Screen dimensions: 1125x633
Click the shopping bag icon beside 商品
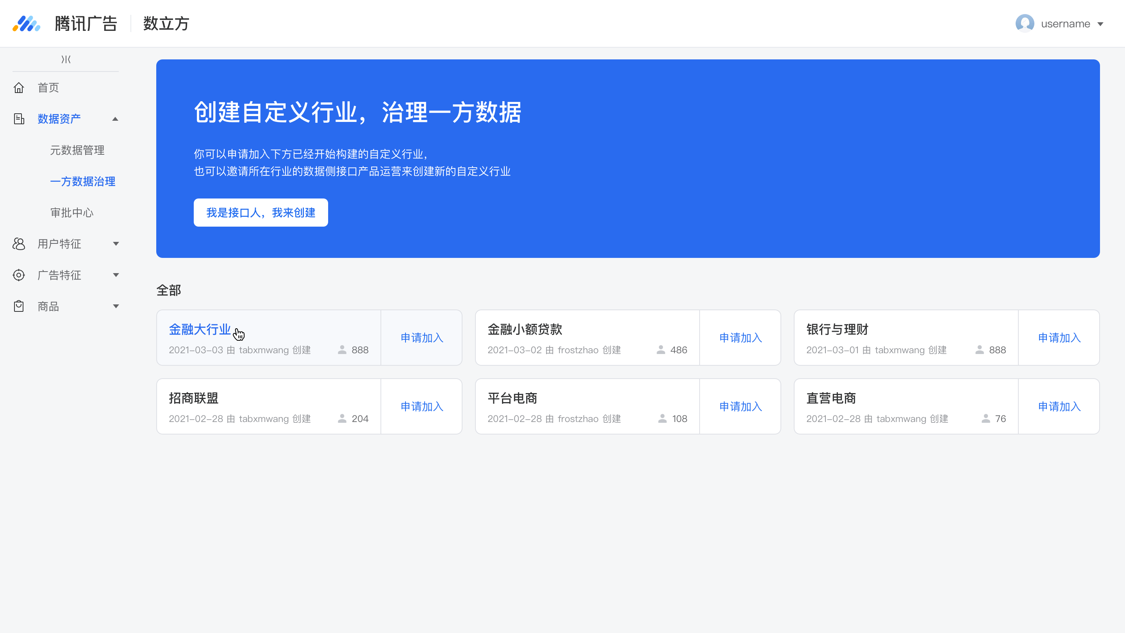click(19, 306)
